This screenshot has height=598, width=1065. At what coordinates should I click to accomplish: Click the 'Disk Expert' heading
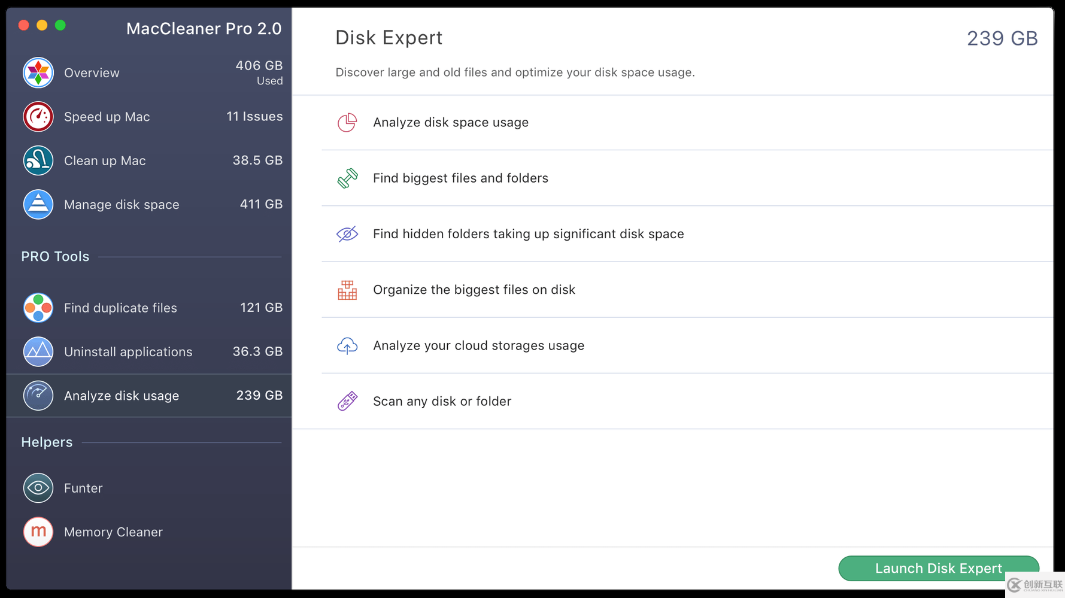click(389, 38)
